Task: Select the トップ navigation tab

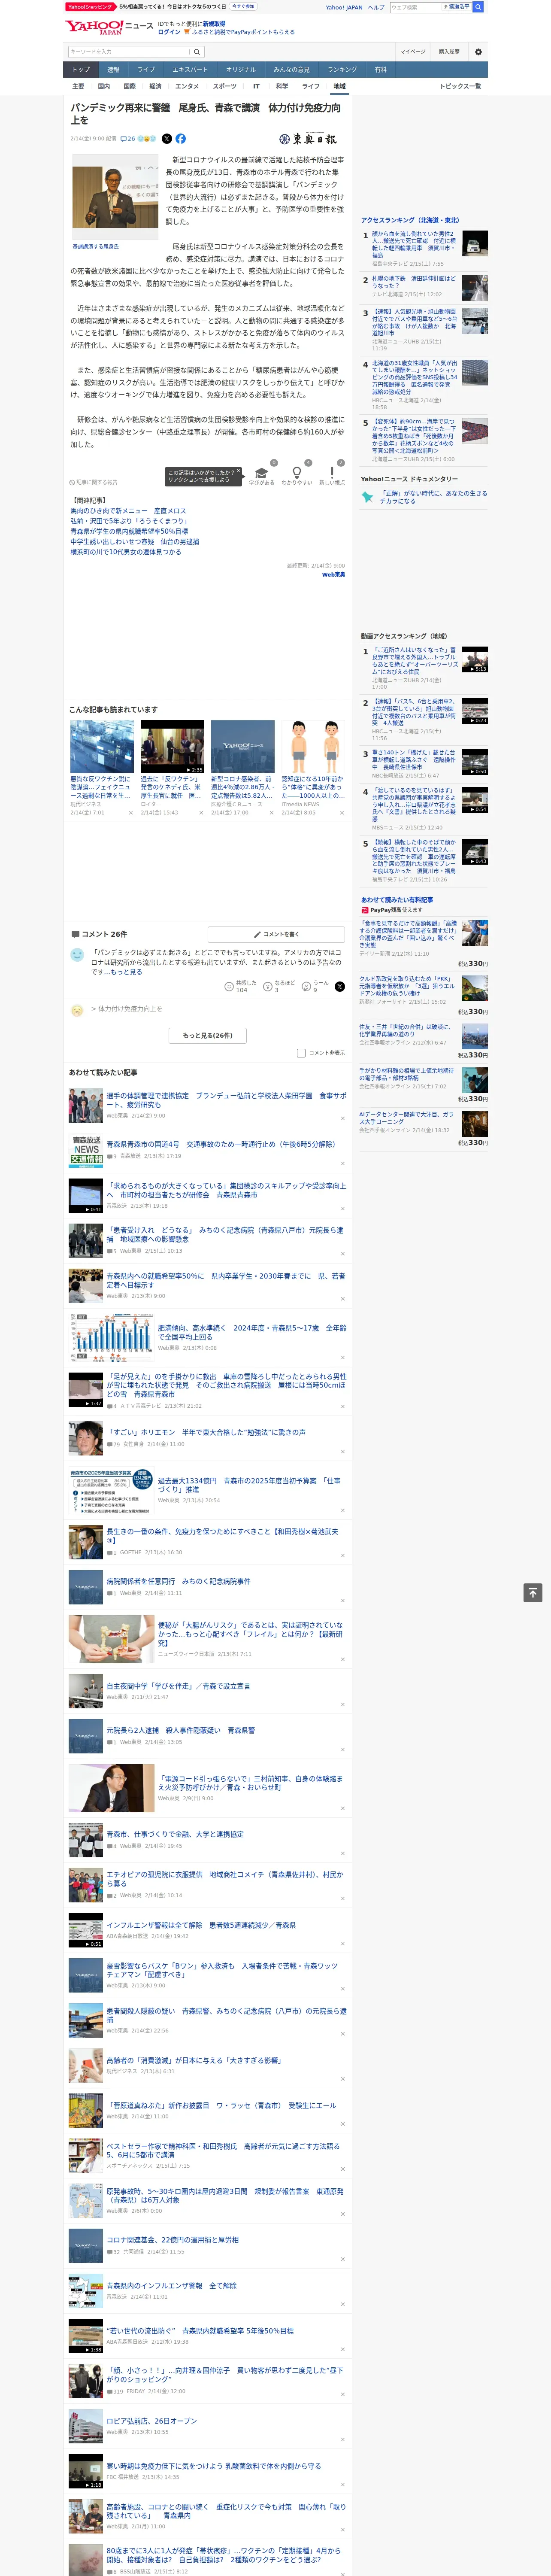Action: coord(81,70)
